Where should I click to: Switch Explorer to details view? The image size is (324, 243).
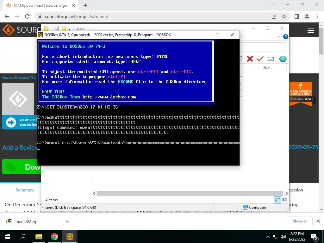pyautogui.click(x=277, y=200)
